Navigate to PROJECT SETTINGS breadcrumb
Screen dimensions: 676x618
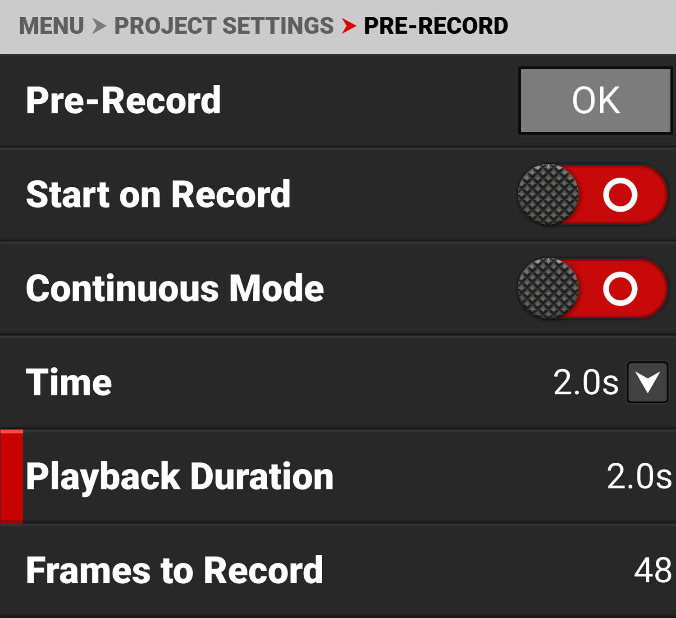pos(224,26)
